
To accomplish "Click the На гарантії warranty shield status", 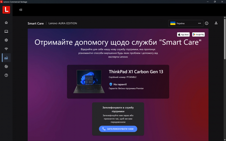I will pos(118,84).
